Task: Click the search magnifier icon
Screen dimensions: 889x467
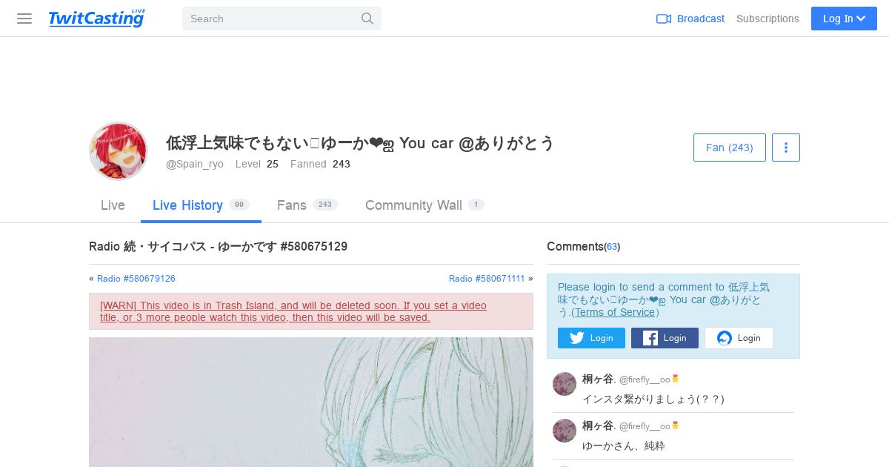Action: (367, 19)
